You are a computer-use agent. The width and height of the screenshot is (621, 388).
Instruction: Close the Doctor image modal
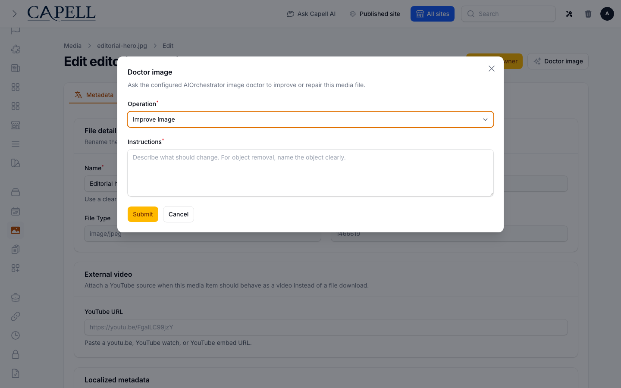point(492,69)
